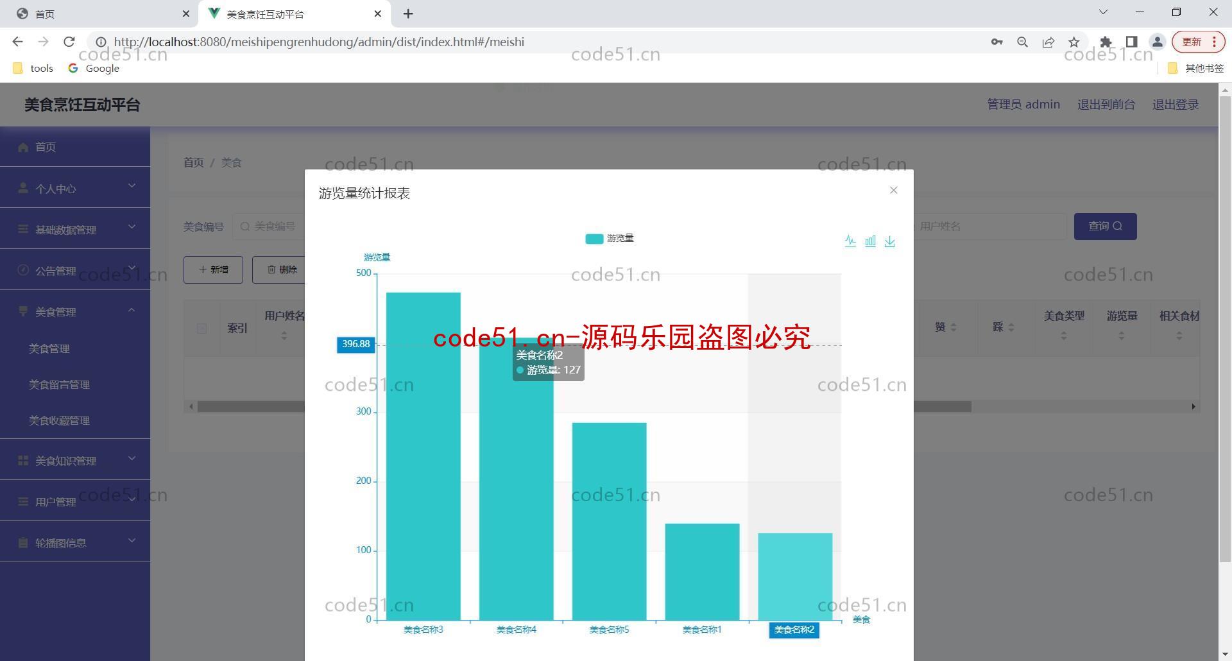Switch to the 首页 browser tab
The height and width of the screenshot is (661, 1232).
pyautogui.click(x=99, y=13)
